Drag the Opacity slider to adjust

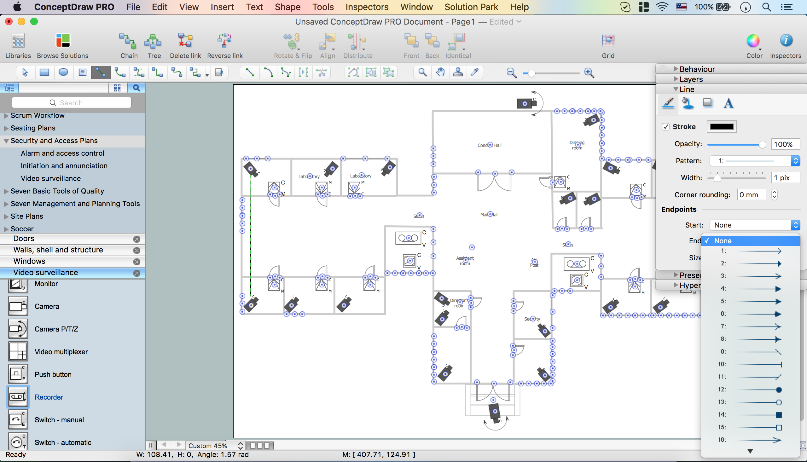coord(736,144)
